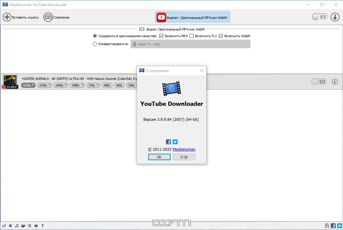This screenshot has width=343, height=230.
Task: Click the YouTube logo on Format button
Action: 161,17
